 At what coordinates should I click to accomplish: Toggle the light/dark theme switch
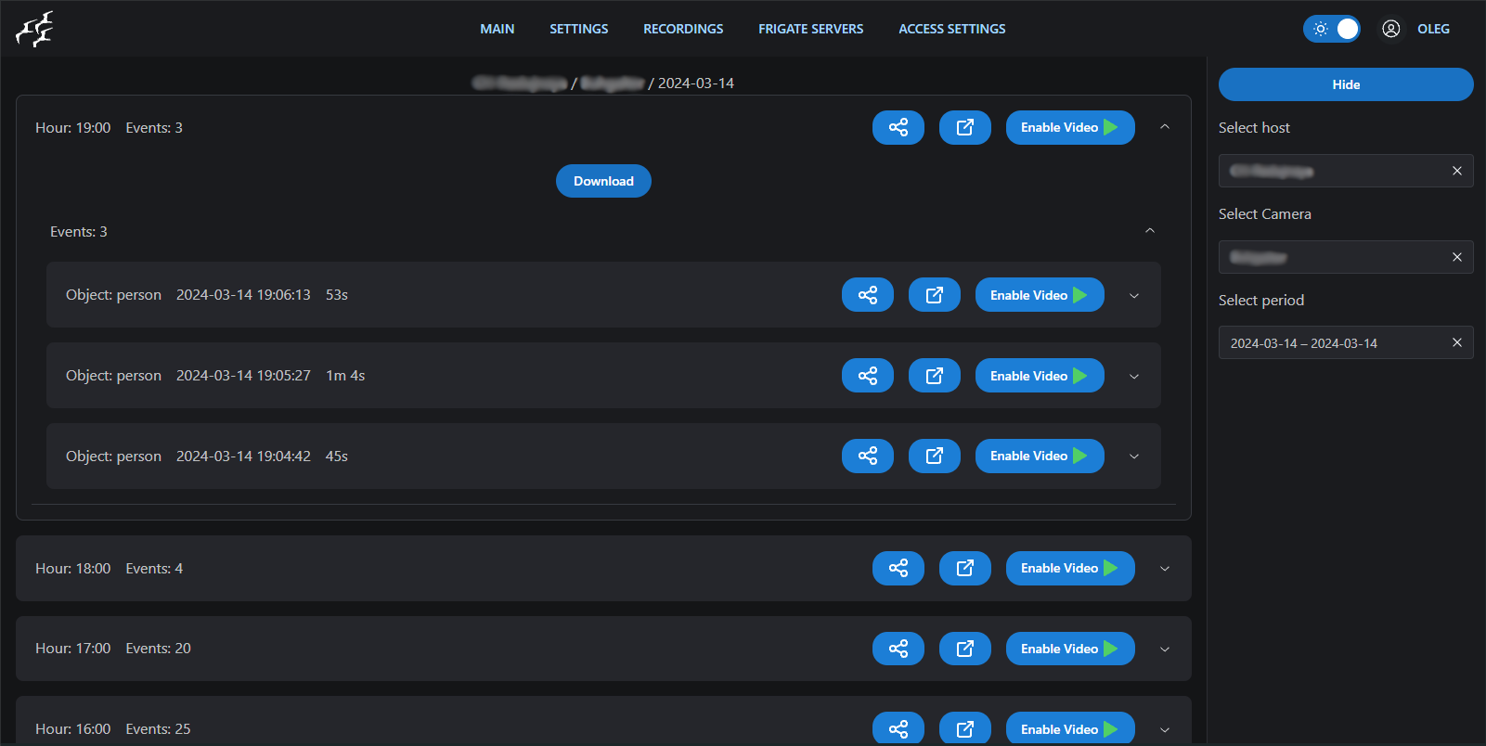point(1332,29)
